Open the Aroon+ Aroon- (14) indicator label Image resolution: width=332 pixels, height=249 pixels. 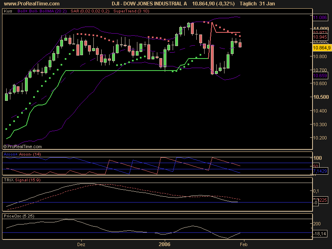pyautogui.click(x=22, y=154)
